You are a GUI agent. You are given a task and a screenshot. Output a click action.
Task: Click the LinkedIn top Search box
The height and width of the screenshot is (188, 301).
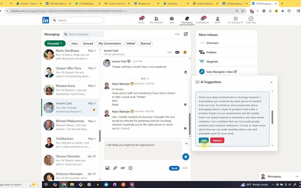[78, 20]
